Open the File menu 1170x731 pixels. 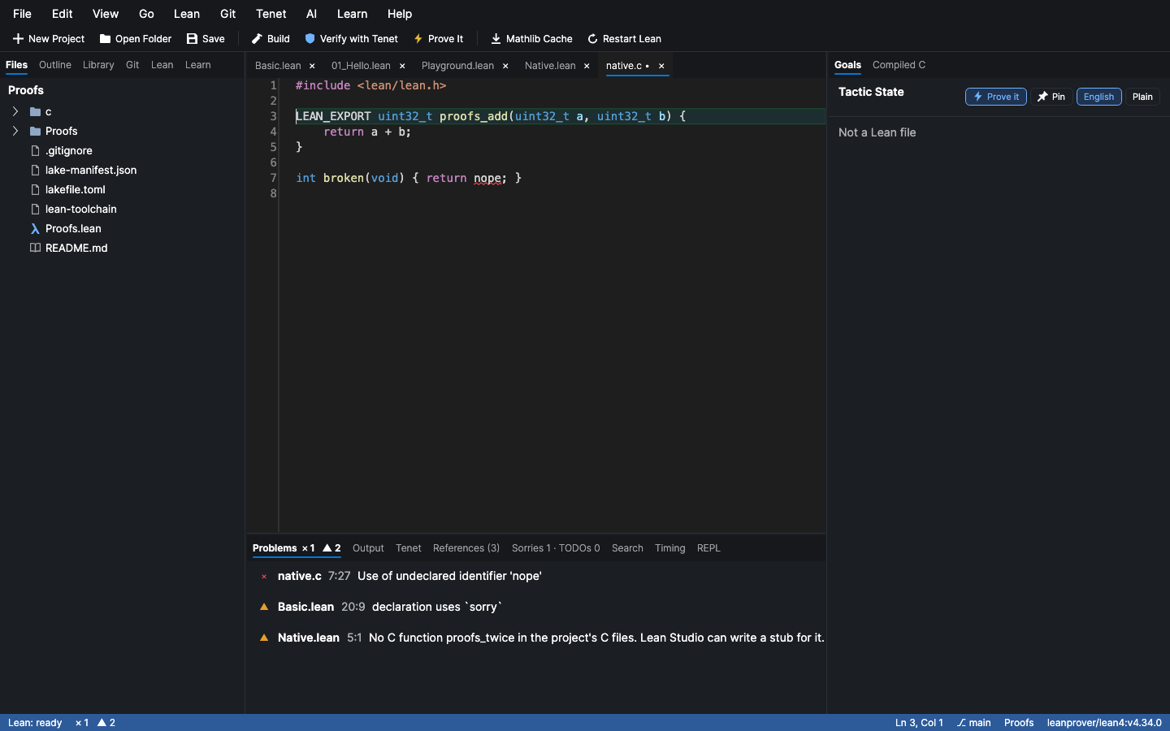[23, 14]
